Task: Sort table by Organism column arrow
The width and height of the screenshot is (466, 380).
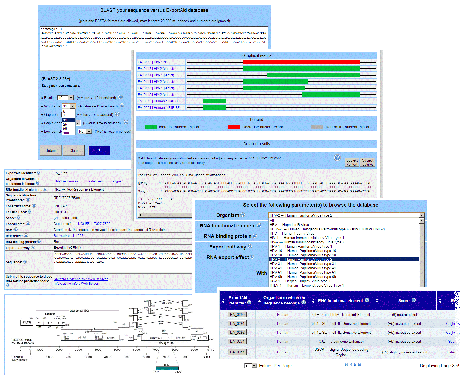Action: pos(259,301)
